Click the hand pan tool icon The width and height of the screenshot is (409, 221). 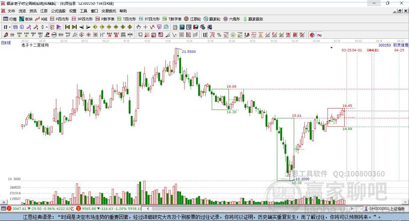click(x=139, y=27)
